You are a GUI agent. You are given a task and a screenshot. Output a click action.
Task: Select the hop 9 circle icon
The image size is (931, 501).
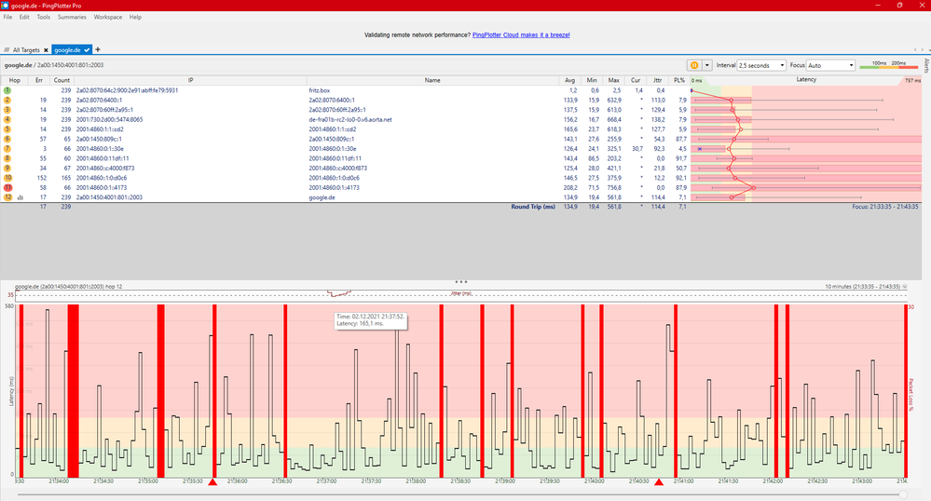7,168
